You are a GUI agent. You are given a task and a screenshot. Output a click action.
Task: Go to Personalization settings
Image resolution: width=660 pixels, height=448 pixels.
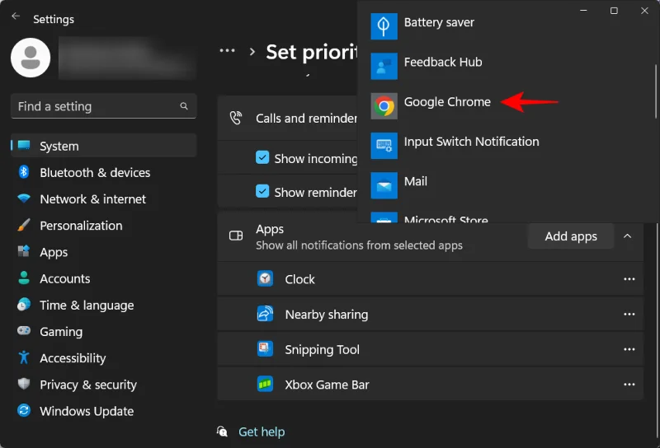click(x=104, y=226)
